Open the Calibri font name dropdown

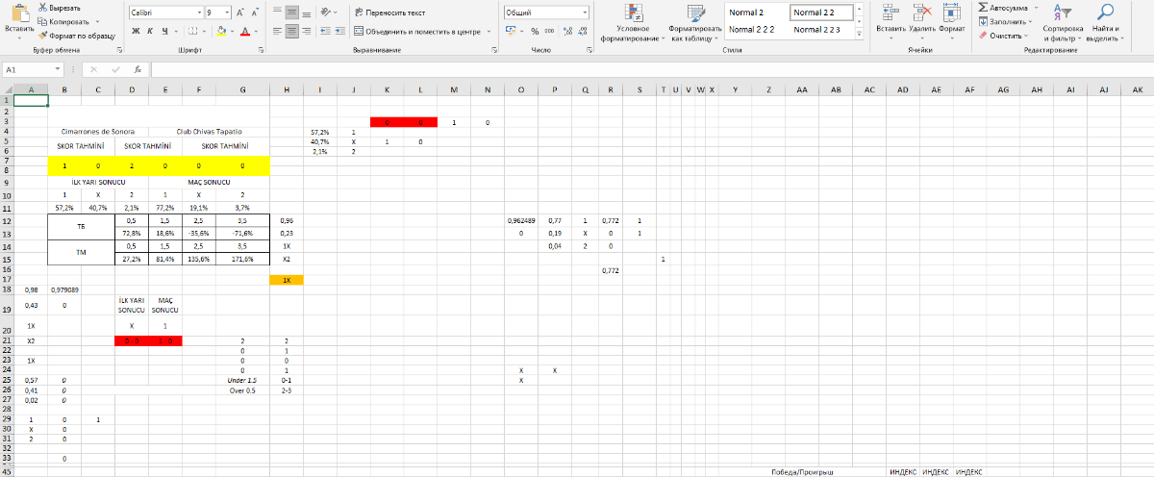coord(200,13)
